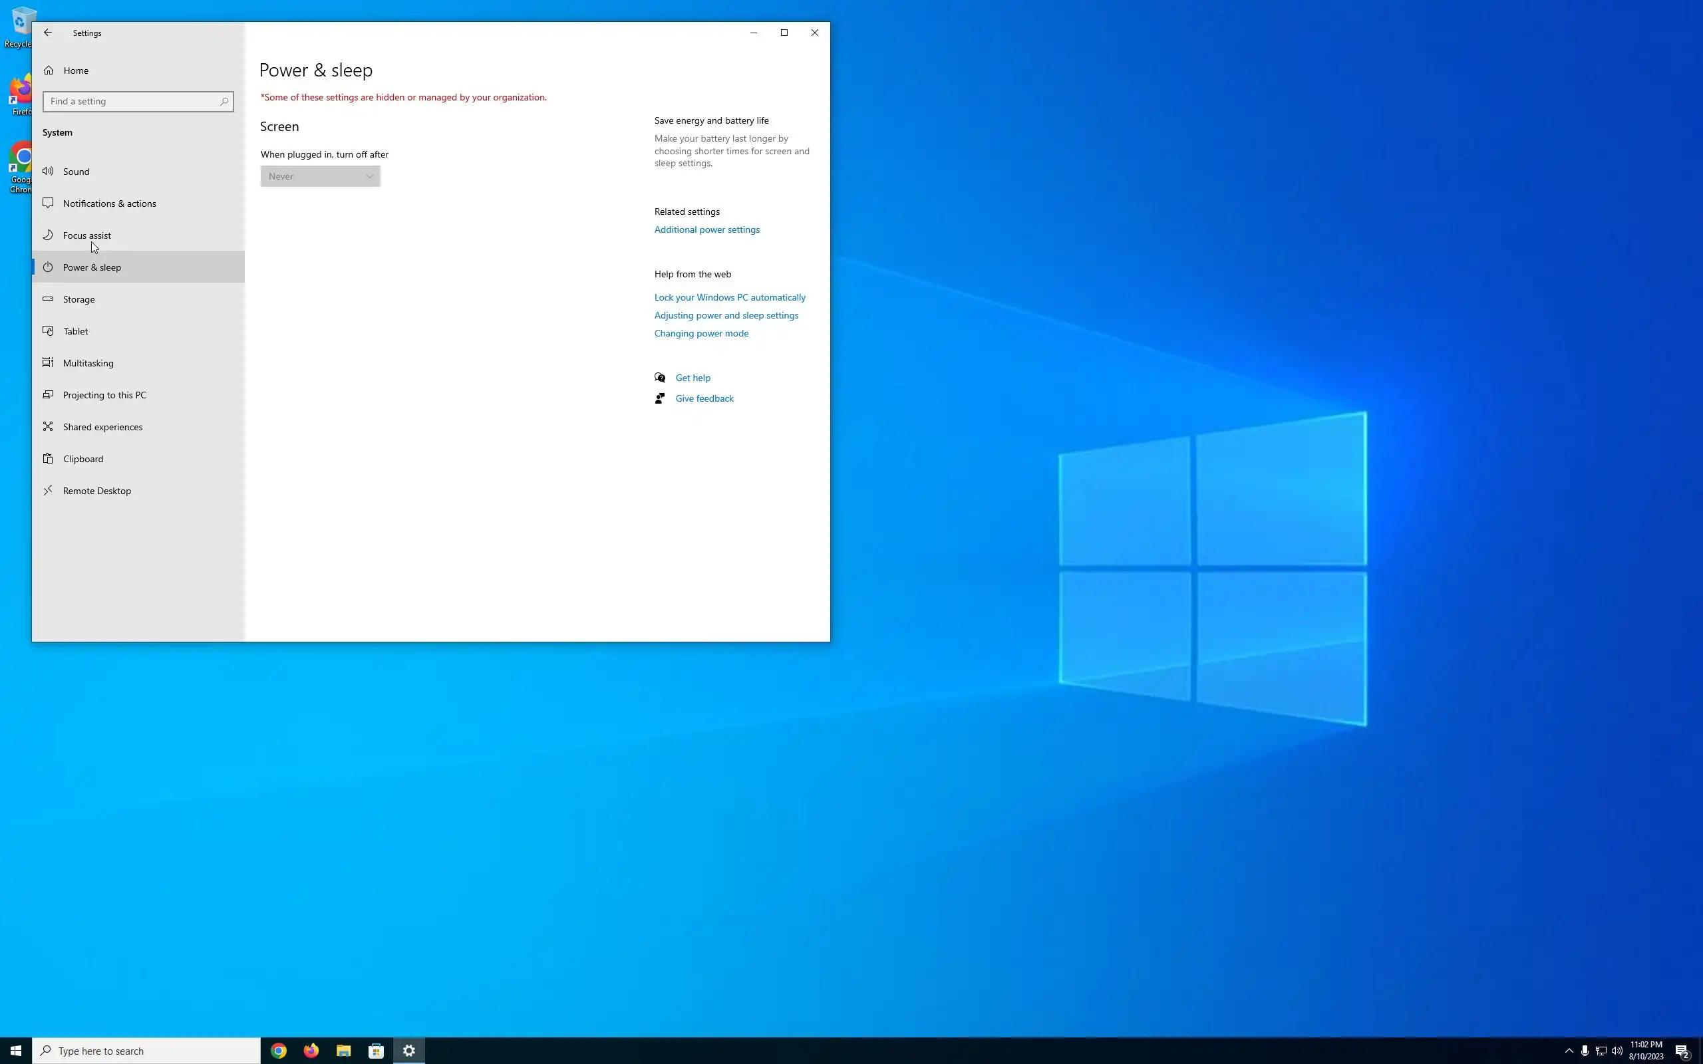This screenshot has height=1064, width=1703.
Task: Open Projecting to this PC
Action: [104, 395]
